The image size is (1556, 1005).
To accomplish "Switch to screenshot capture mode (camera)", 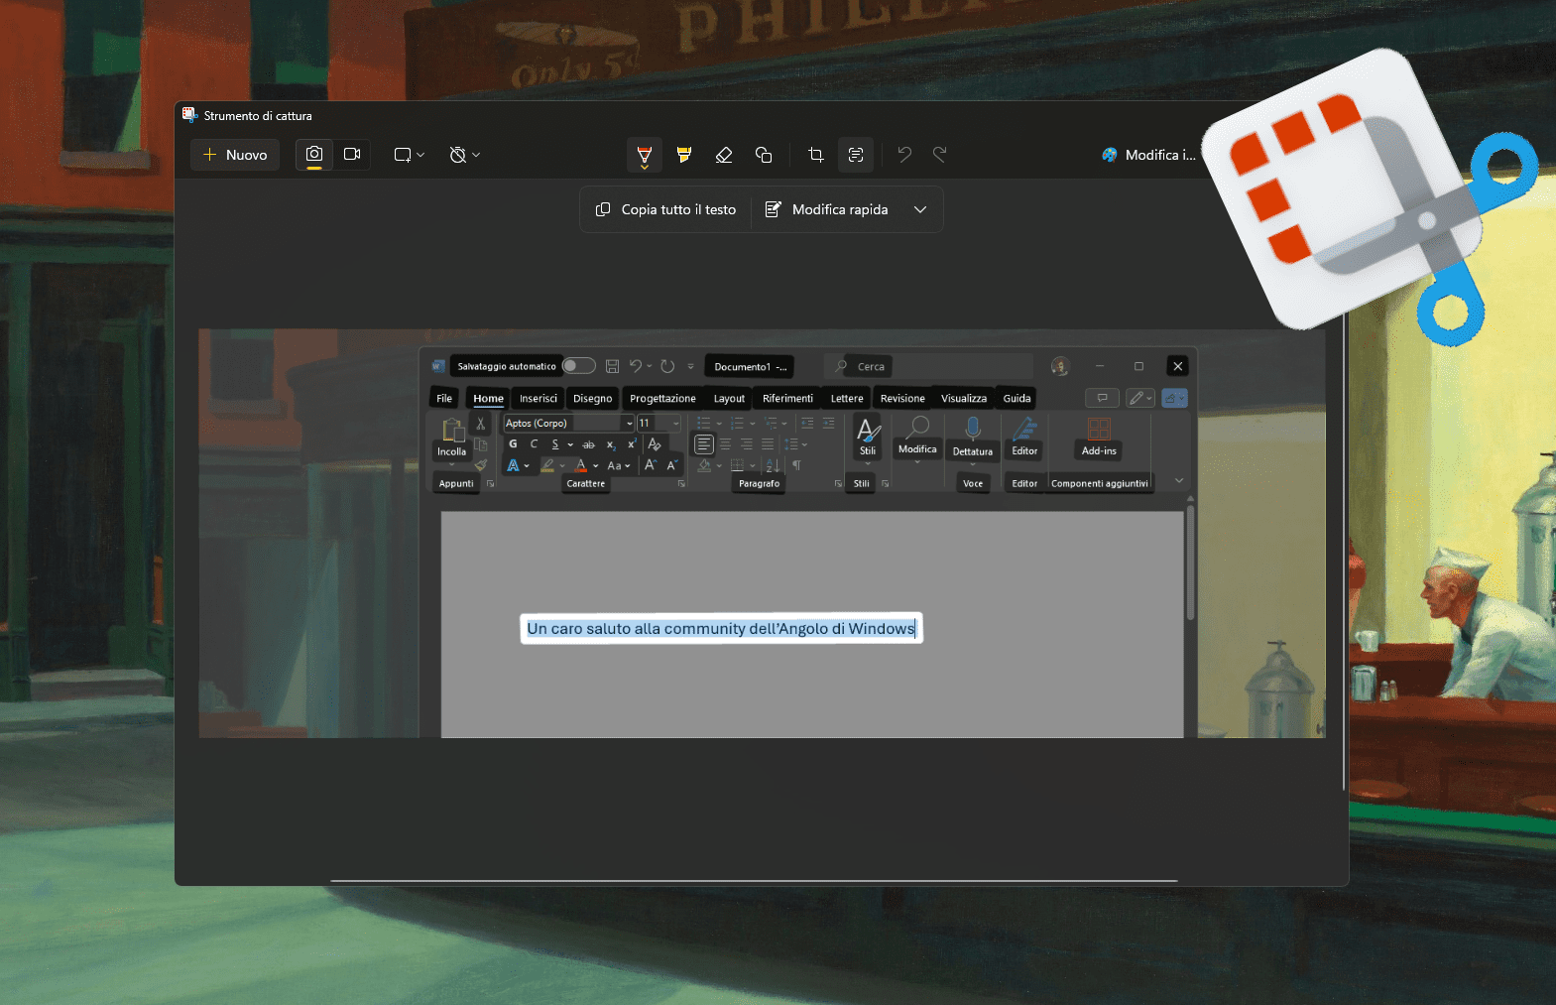I will click(314, 155).
